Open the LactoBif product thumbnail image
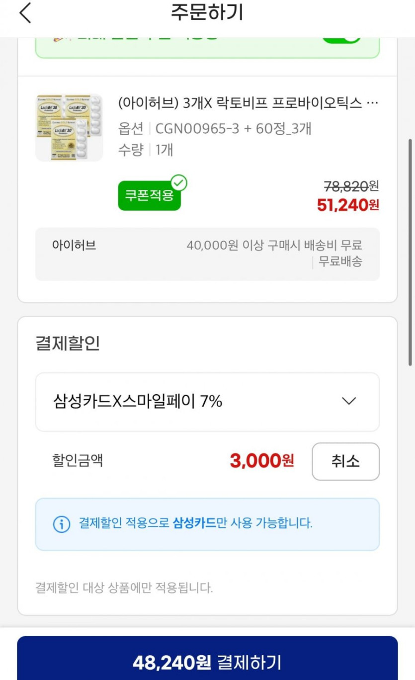The width and height of the screenshot is (415, 680). [x=69, y=128]
